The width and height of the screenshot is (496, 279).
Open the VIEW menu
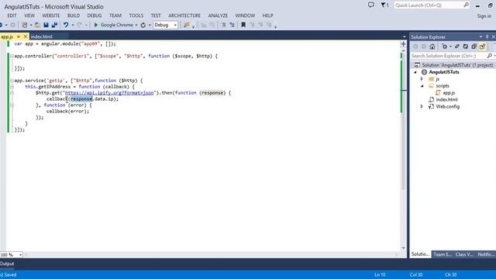[x=29, y=15]
